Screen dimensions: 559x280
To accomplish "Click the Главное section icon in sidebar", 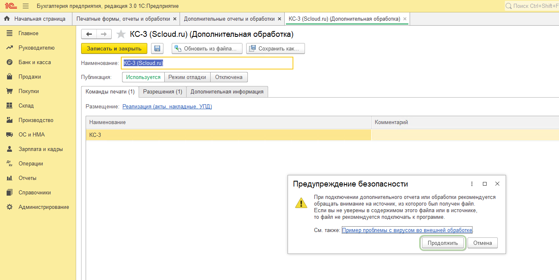I will (10, 33).
